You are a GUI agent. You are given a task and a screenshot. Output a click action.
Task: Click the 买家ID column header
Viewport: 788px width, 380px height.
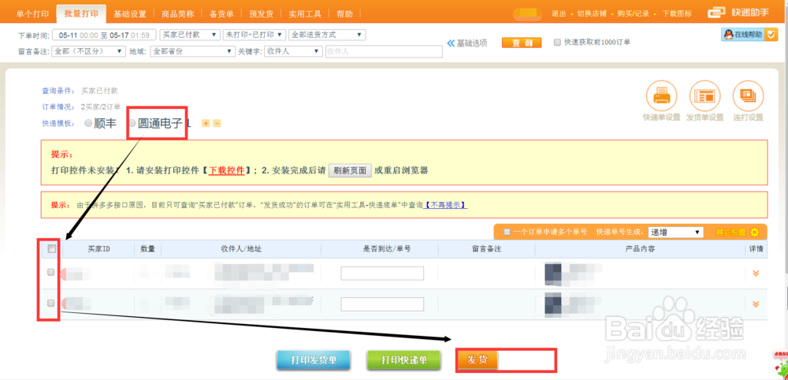point(98,249)
